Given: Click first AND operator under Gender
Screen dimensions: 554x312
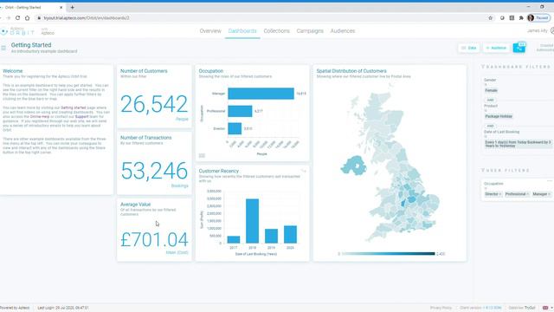Looking at the screenshot, I should 490,101.
